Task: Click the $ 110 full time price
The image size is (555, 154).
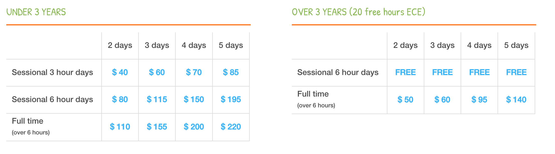Action: [x=120, y=127]
